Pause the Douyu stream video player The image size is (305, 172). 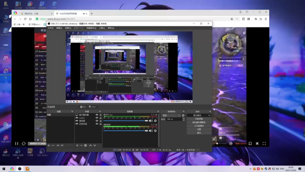(16, 144)
